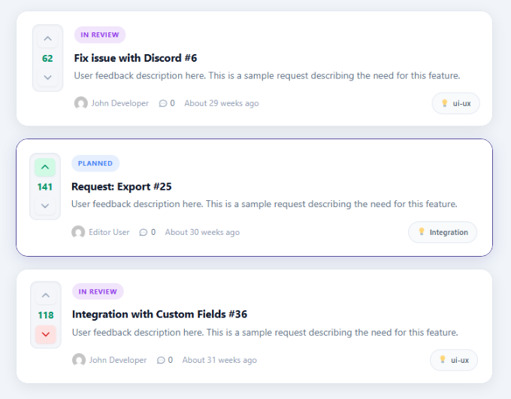
Task: Click About 31 weeks ago timestamp
Action: pyautogui.click(x=219, y=360)
